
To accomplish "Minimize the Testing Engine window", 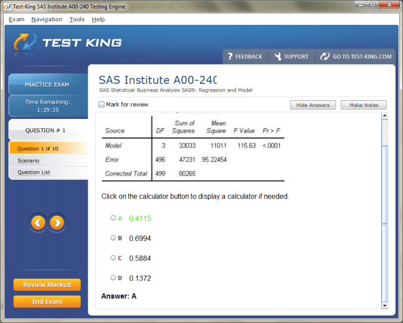I will coord(361,4).
